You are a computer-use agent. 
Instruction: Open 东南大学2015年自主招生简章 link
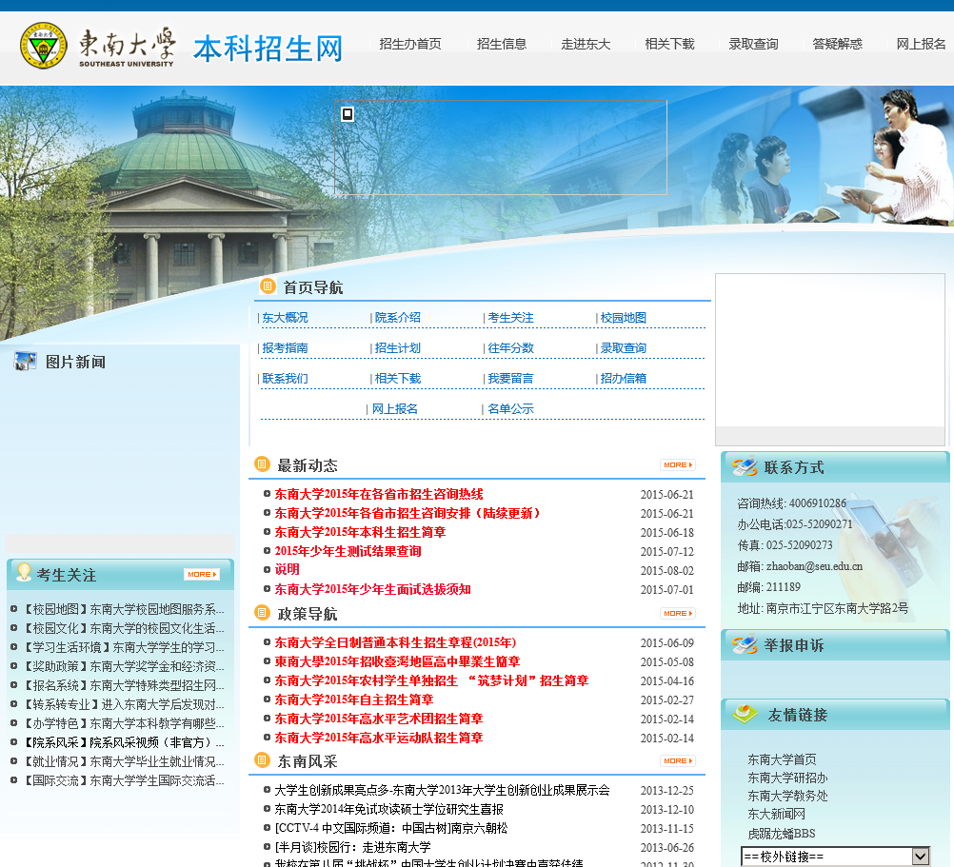(x=353, y=700)
